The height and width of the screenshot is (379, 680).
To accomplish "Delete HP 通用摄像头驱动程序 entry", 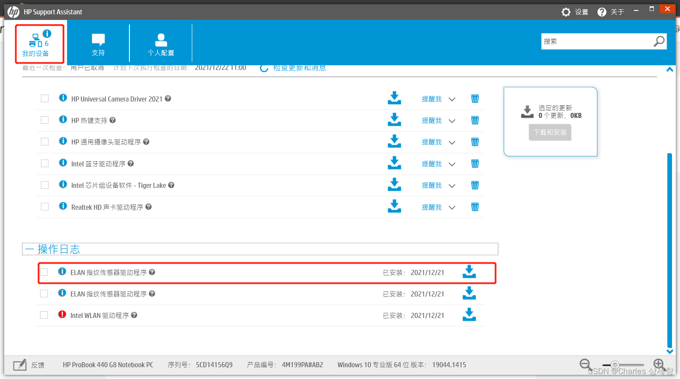I will click(x=475, y=142).
